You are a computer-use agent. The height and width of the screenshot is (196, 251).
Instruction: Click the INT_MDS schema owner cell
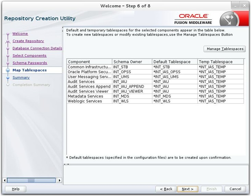[x=132, y=96]
